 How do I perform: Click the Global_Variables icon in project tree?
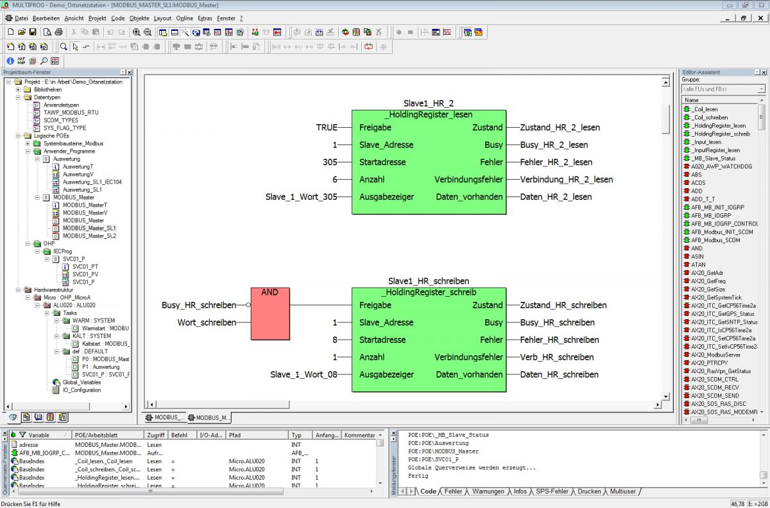coord(56,382)
